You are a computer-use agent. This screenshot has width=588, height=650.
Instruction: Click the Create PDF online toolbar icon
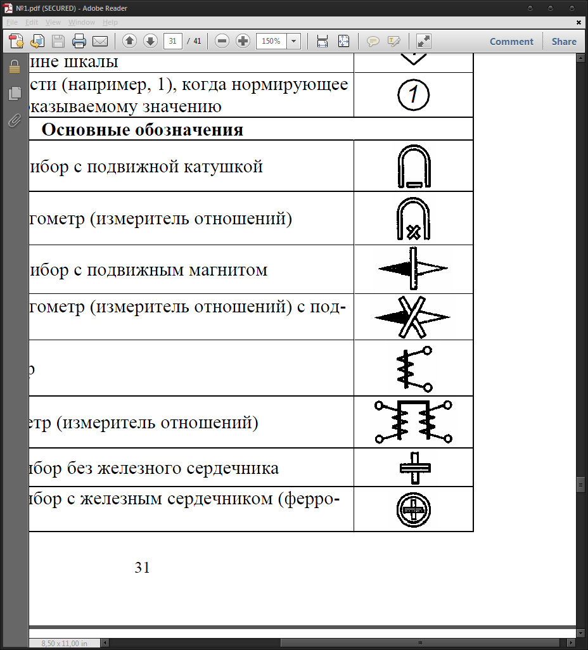point(16,41)
